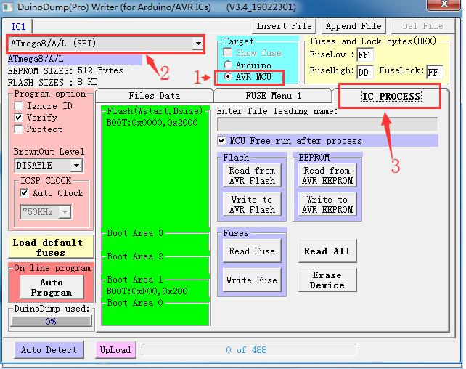The width and height of the screenshot is (466, 369).
Task: Click Load default fuses button
Action: coord(51,248)
